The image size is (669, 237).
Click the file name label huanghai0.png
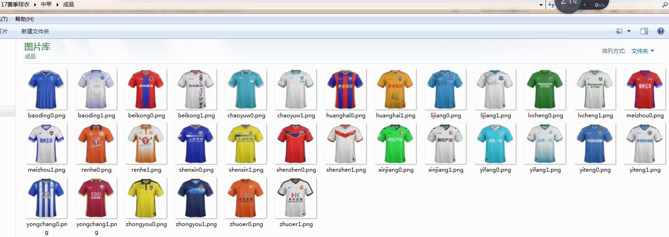click(x=346, y=116)
